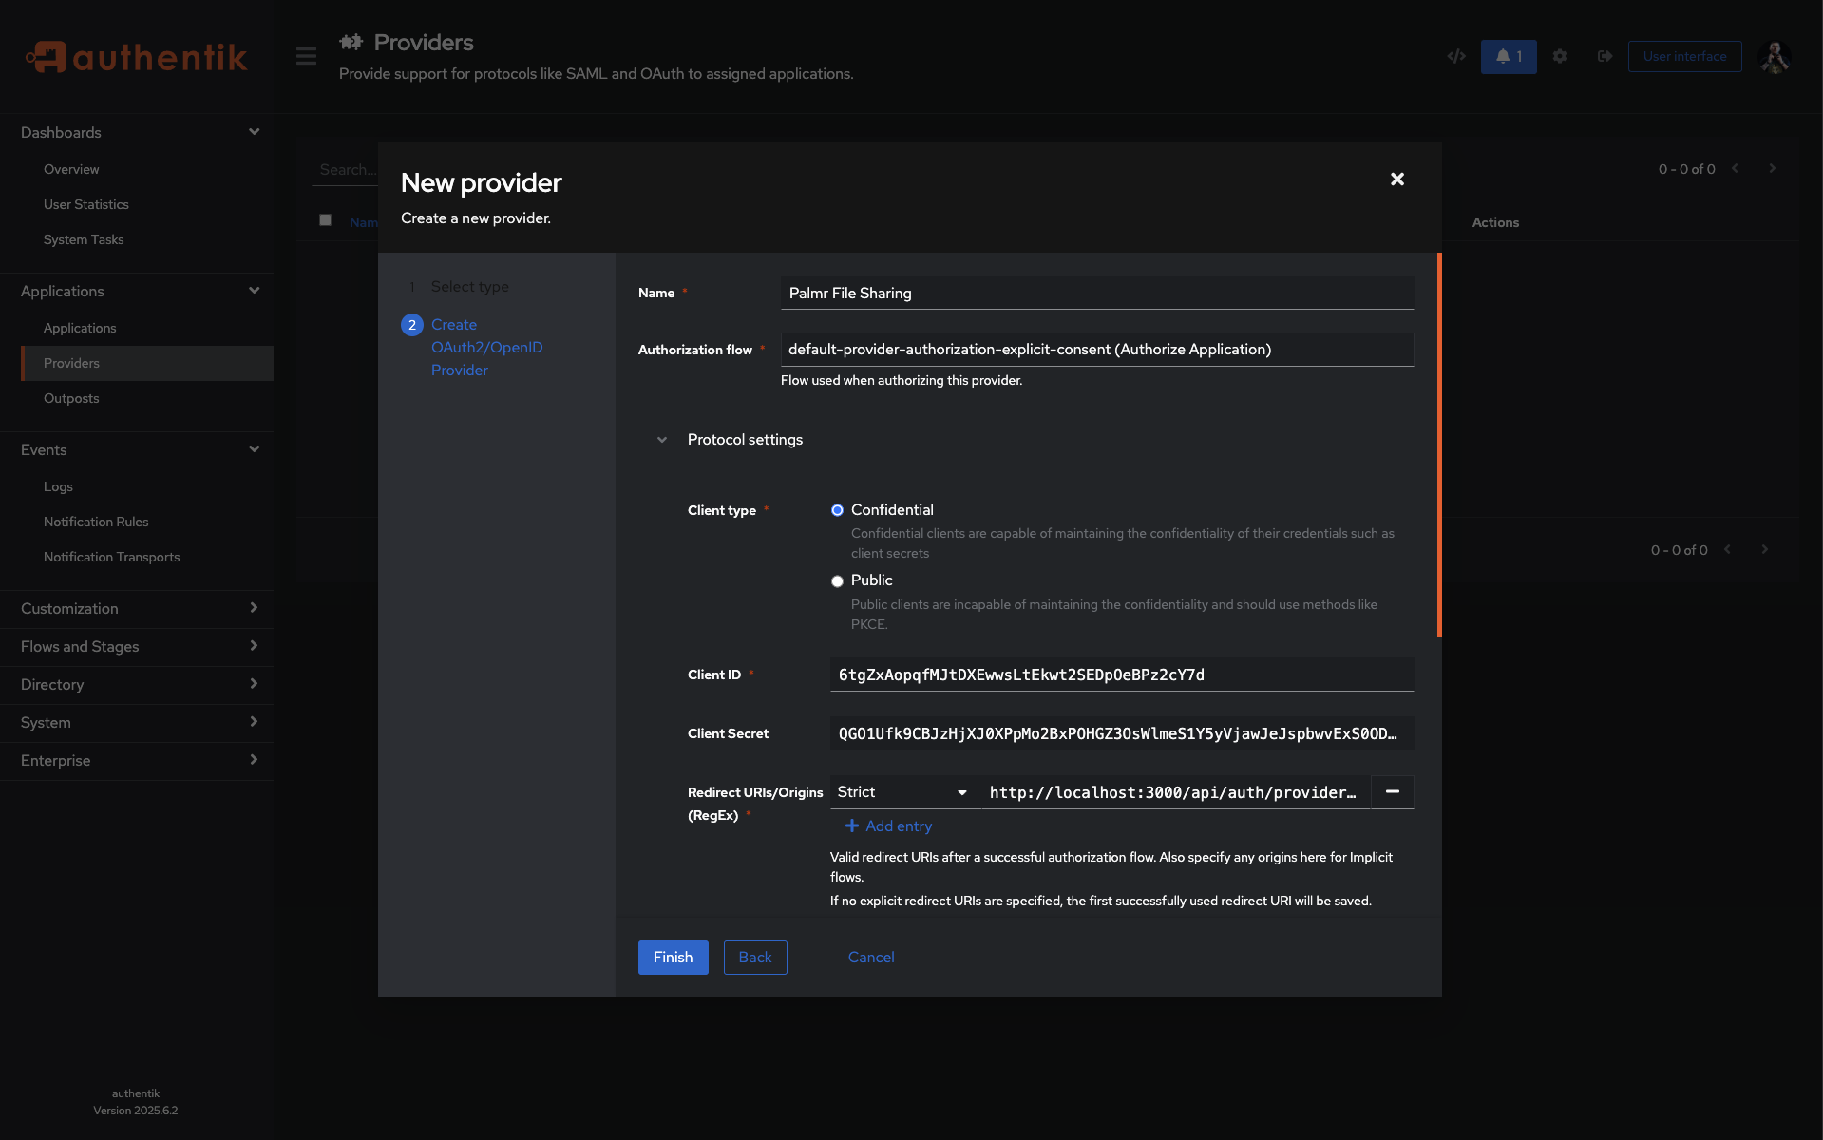The height and width of the screenshot is (1140, 1823).
Task: Select Create OAuth2/OpenID Provider step
Action: pyautogui.click(x=486, y=347)
